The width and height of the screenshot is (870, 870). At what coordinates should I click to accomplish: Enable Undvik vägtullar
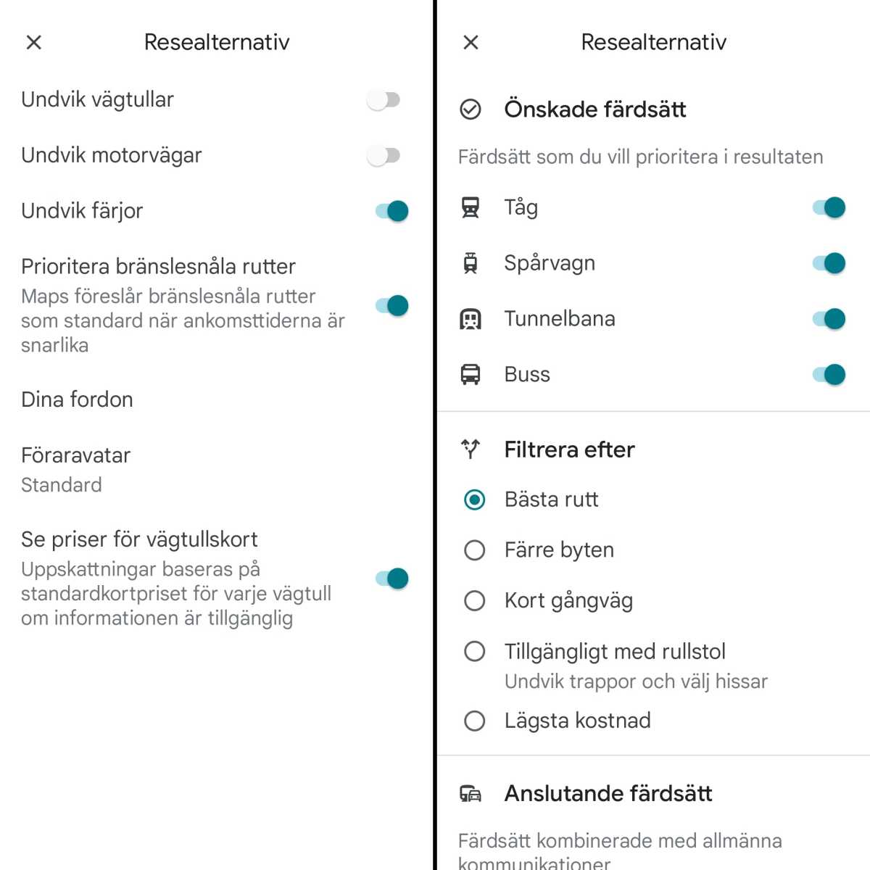[384, 99]
